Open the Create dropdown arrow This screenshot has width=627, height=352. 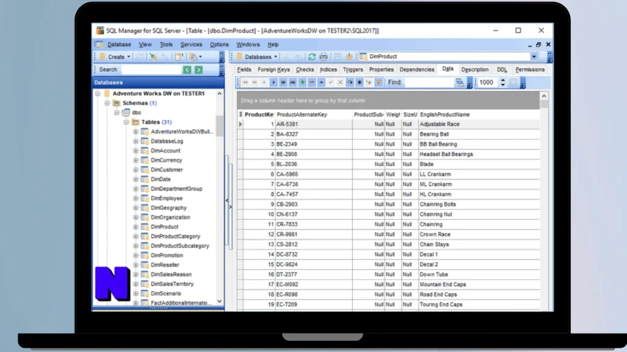[x=129, y=57]
